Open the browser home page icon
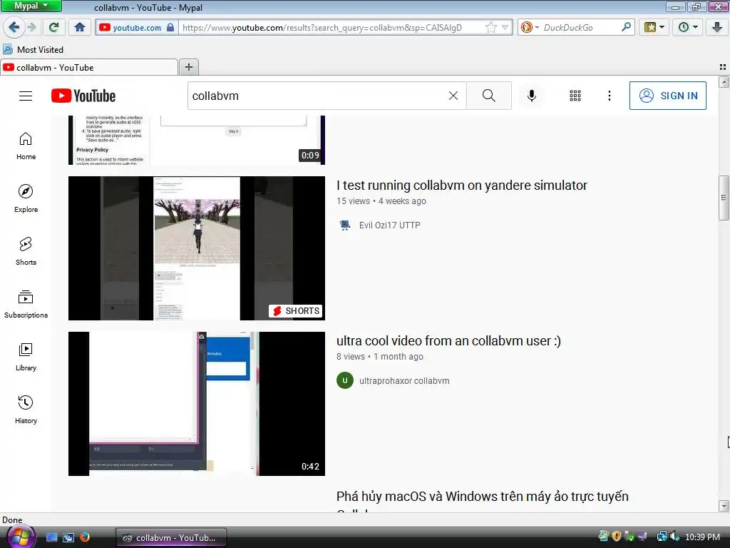The image size is (730, 548). coord(80,27)
